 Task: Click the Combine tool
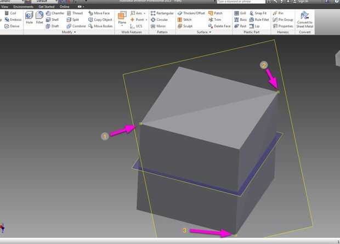click(76, 26)
